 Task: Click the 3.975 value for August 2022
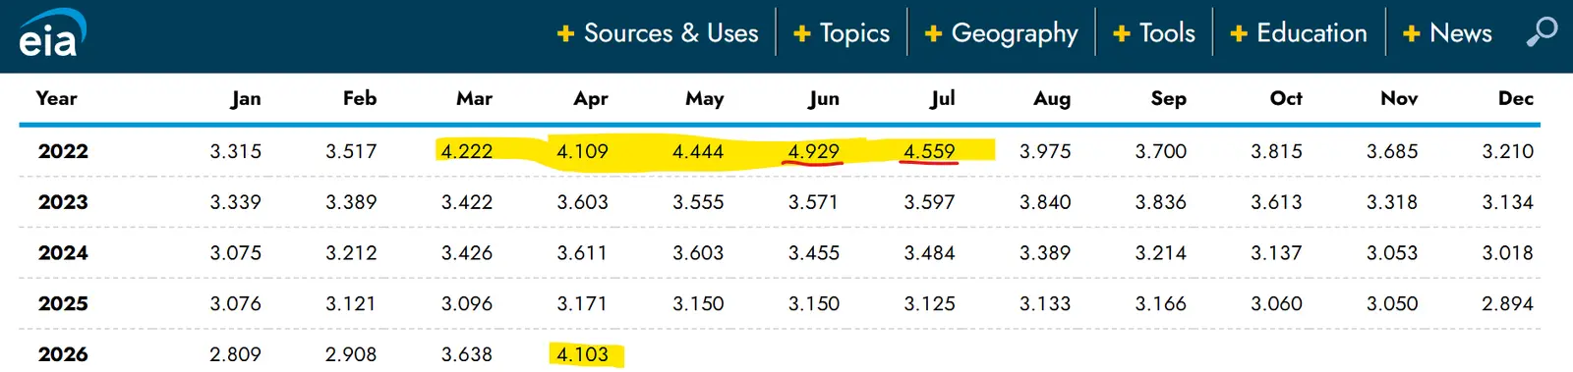tap(1045, 151)
